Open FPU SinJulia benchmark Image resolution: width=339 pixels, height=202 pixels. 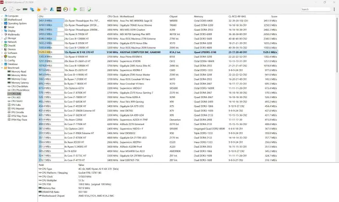(17, 112)
